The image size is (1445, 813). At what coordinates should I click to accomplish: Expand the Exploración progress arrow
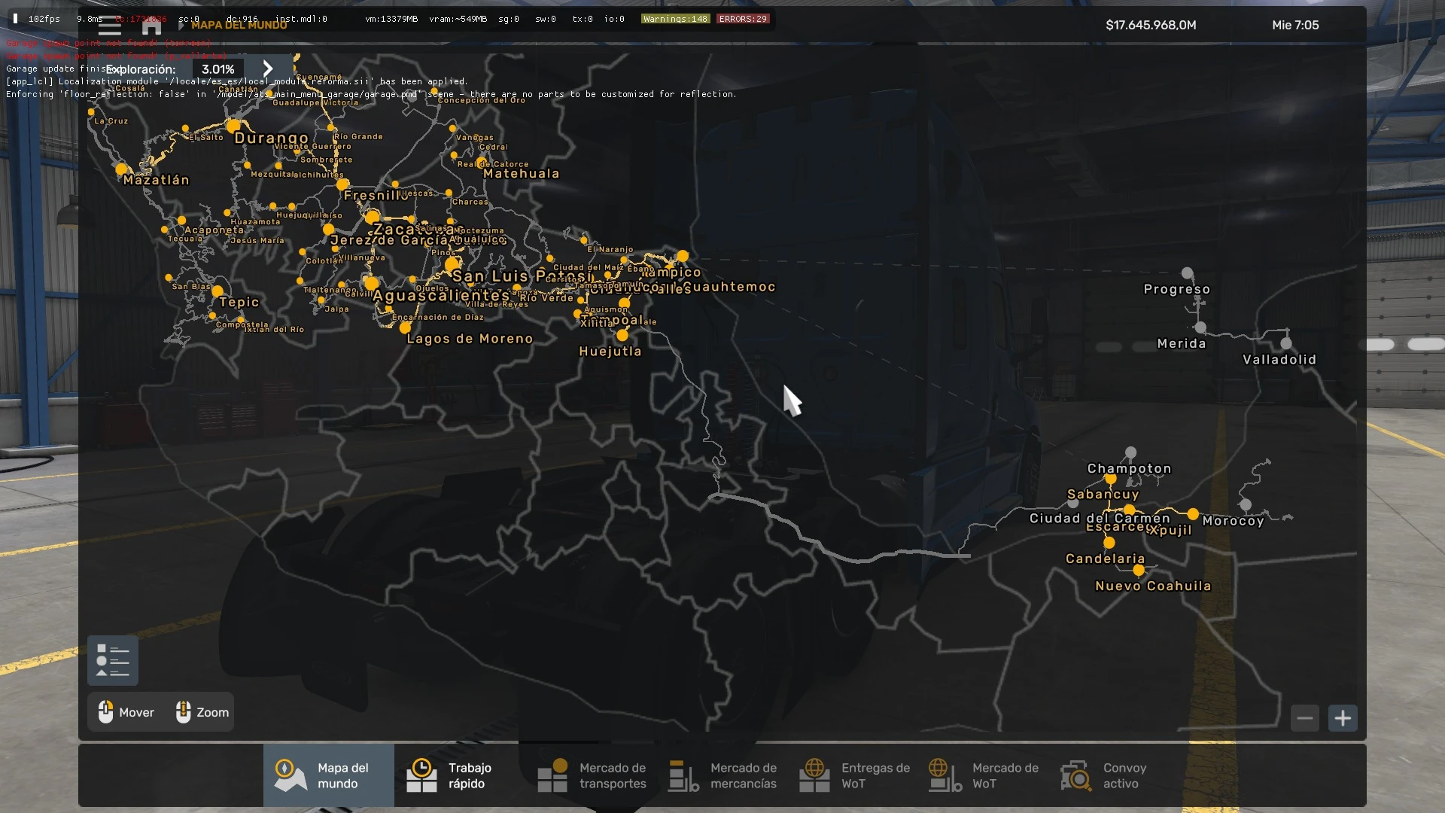click(269, 69)
